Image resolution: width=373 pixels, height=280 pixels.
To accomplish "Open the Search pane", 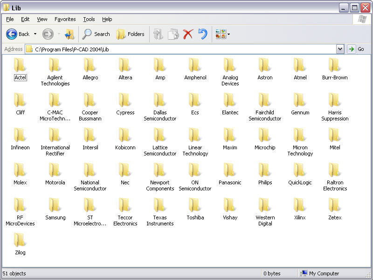I will pos(96,34).
